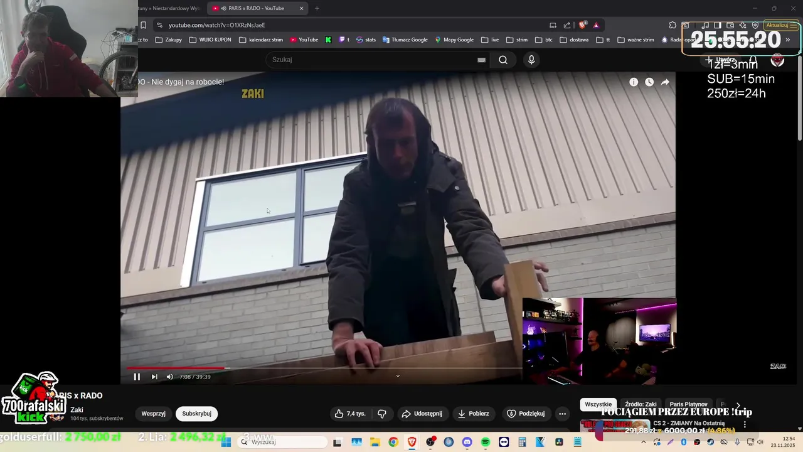Open options for the CS 2 video suggestion
This screenshot has width=803, height=452.
745,424
